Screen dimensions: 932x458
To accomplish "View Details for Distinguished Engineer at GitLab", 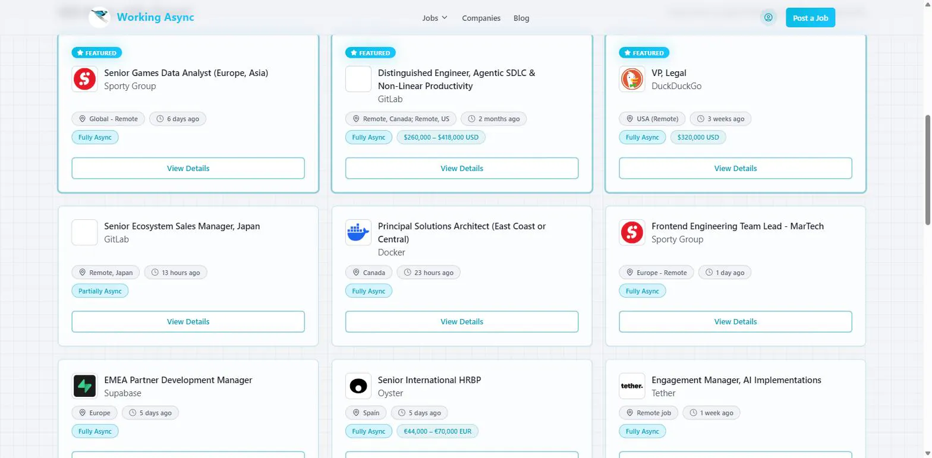I will coord(462,168).
